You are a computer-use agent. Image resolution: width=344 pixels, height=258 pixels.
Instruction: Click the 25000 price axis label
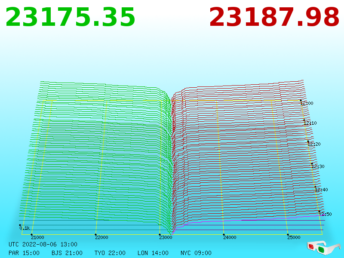(294, 237)
